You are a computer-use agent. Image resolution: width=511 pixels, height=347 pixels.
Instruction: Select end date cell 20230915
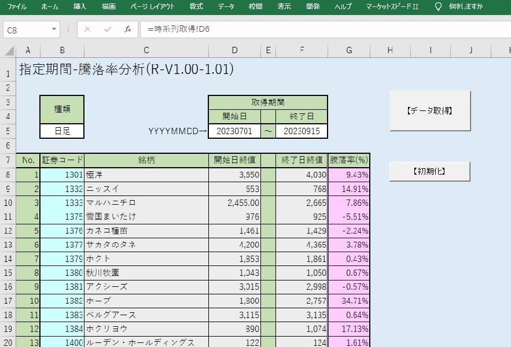pos(302,131)
